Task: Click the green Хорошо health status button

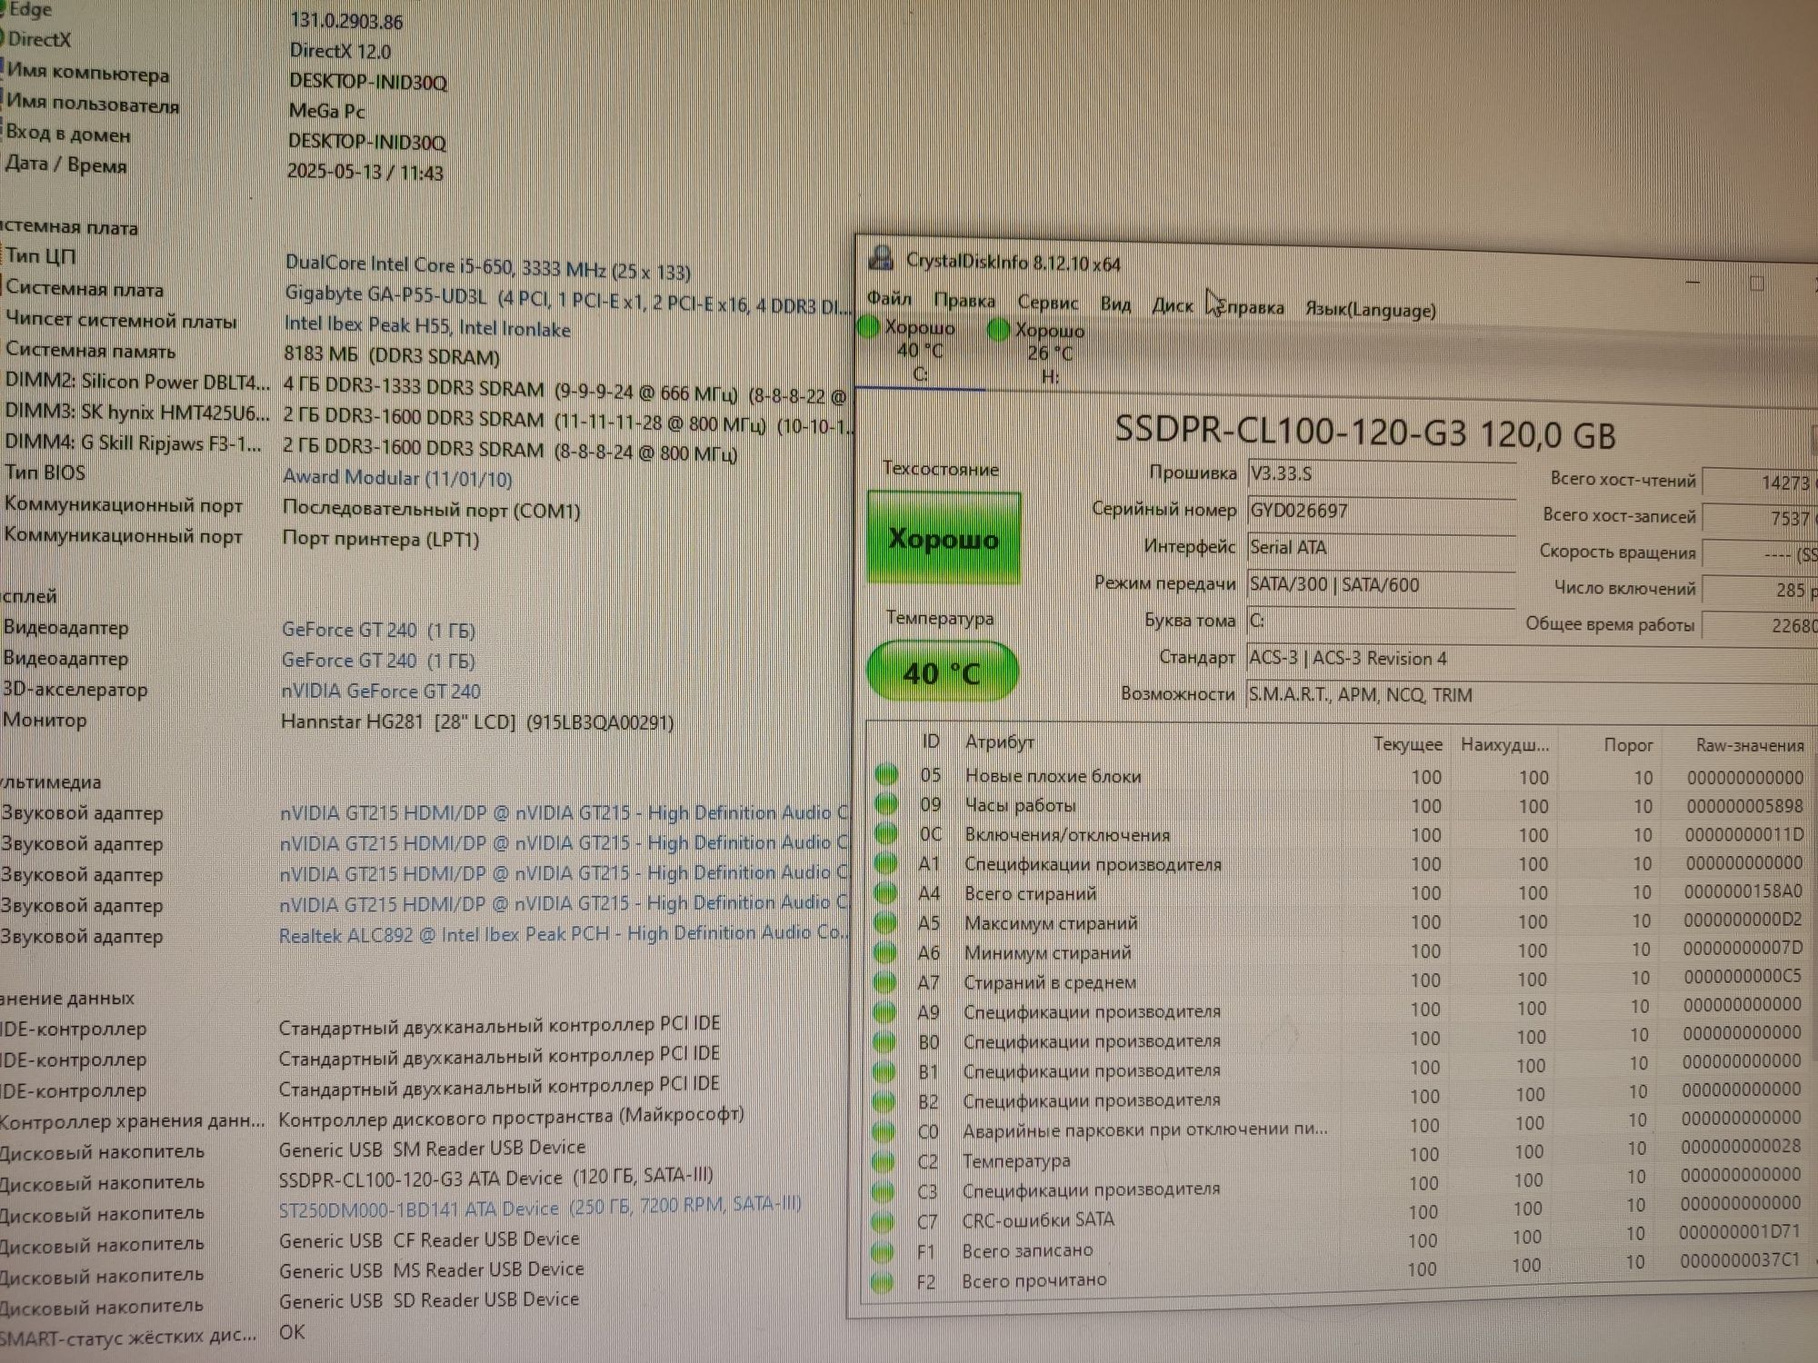Action: (x=944, y=538)
